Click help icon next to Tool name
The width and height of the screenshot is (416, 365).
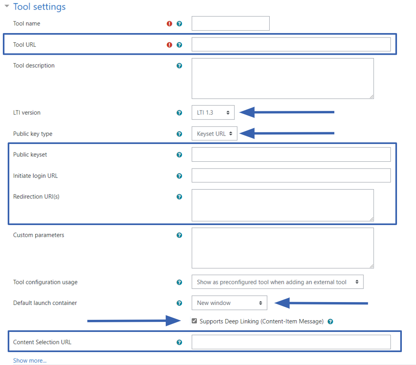[x=179, y=24]
